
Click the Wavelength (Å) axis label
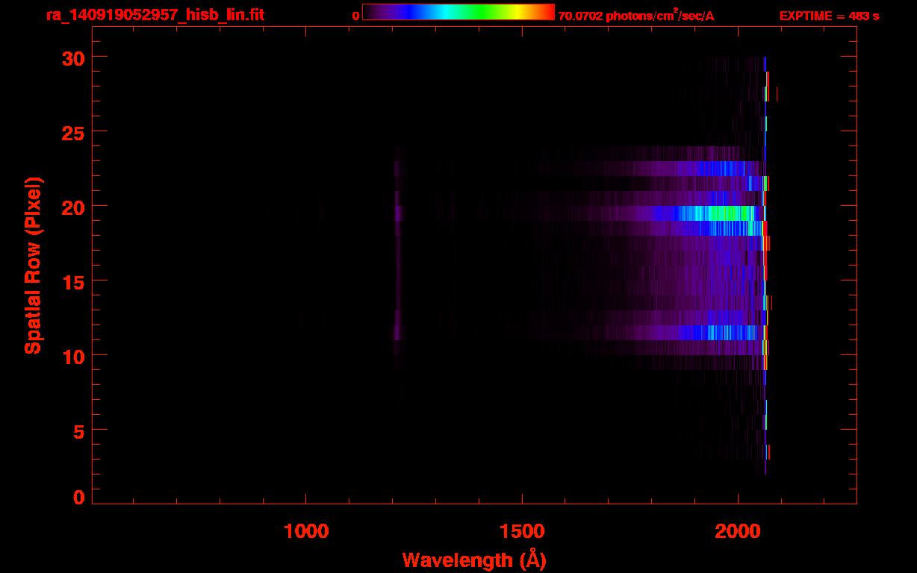pos(474,560)
